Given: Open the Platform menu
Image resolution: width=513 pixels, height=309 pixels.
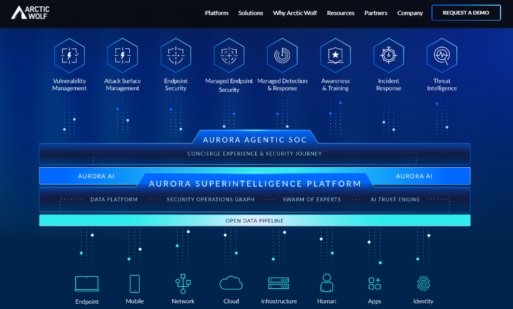Looking at the screenshot, I should [217, 13].
